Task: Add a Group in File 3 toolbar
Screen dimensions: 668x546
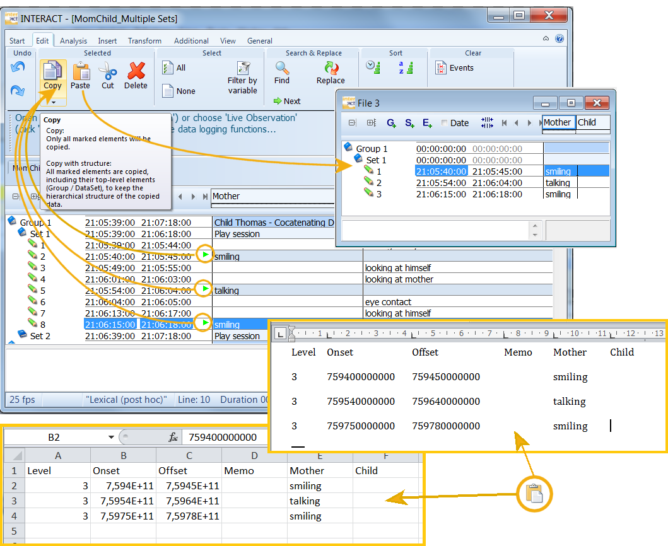Action: [391, 123]
